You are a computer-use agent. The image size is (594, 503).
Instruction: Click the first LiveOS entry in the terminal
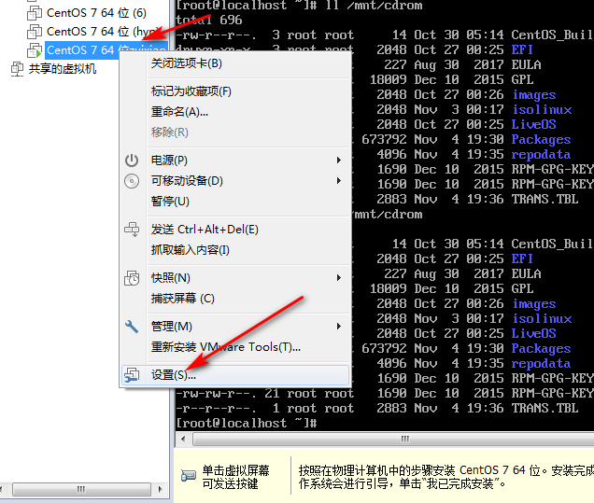(534, 124)
